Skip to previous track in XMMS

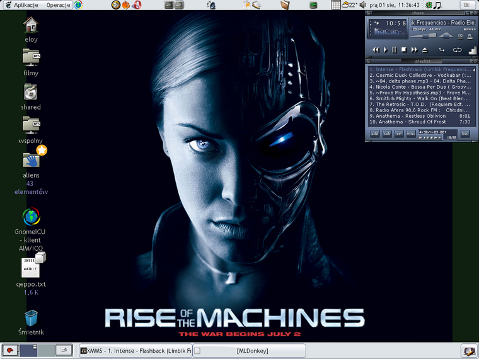pos(376,50)
